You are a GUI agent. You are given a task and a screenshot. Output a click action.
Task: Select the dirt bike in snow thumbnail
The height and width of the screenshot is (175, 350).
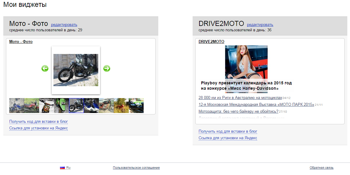(46, 106)
